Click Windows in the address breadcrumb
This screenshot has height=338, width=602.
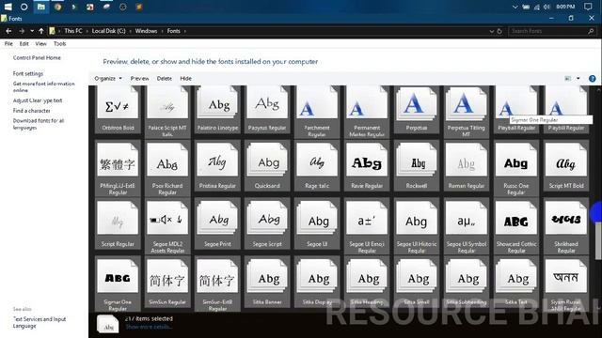click(x=146, y=31)
